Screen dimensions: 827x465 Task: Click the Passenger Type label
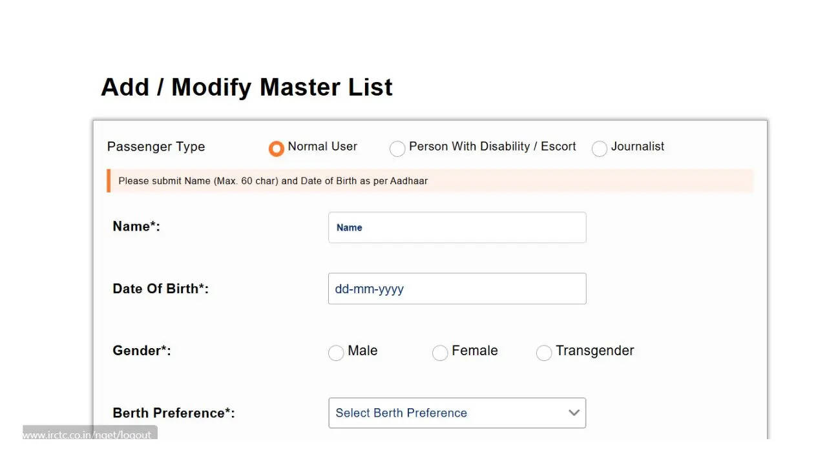point(156,147)
